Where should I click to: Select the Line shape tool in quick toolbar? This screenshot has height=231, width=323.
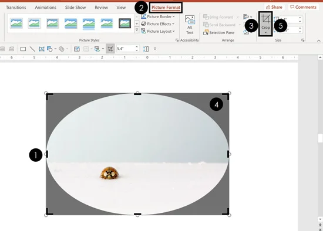tap(32, 49)
